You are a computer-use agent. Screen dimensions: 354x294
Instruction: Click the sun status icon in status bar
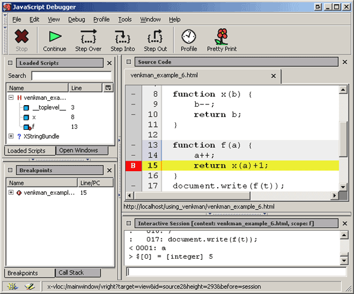[12, 286]
